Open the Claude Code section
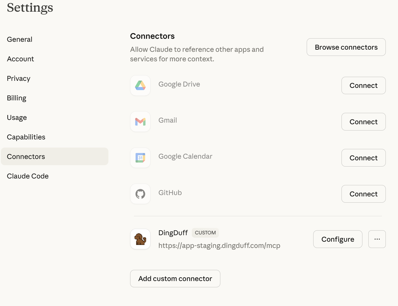 (28, 176)
